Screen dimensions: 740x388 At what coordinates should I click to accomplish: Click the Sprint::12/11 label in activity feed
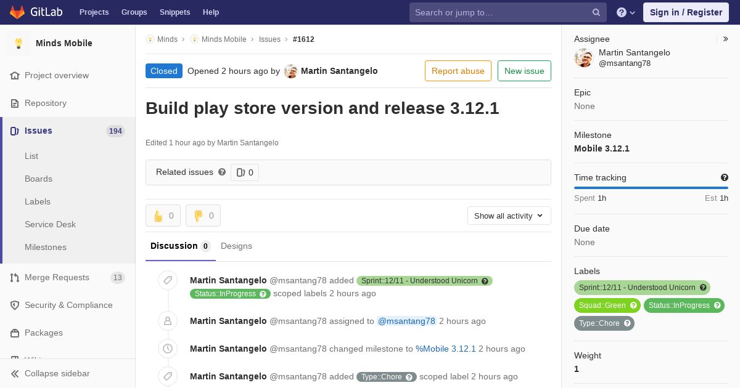point(424,281)
